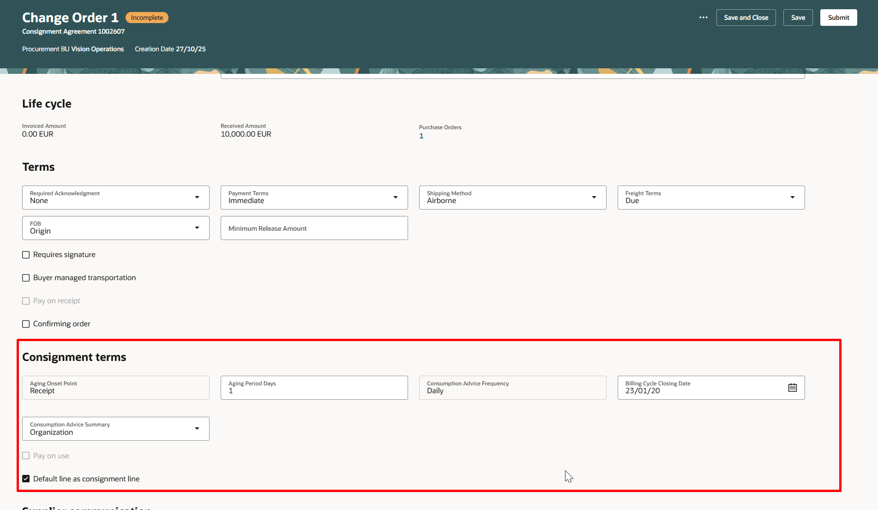Open the Billing Cycle Closing Date calendar picker
This screenshot has height=510, width=878.
[792, 387]
